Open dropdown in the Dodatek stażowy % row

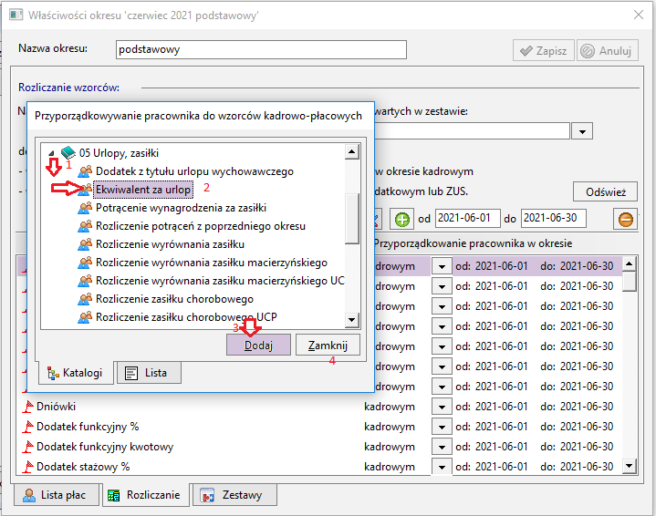[442, 467]
